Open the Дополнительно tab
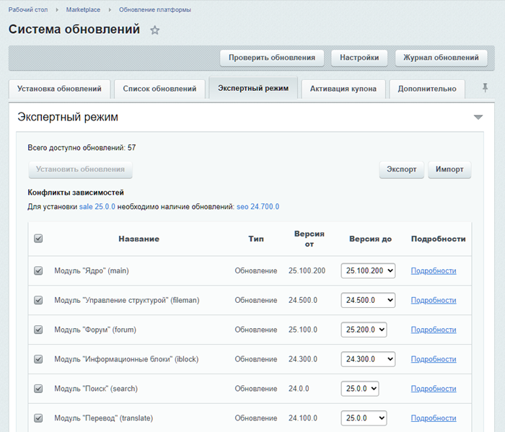The image size is (505, 432). tap(427, 89)
